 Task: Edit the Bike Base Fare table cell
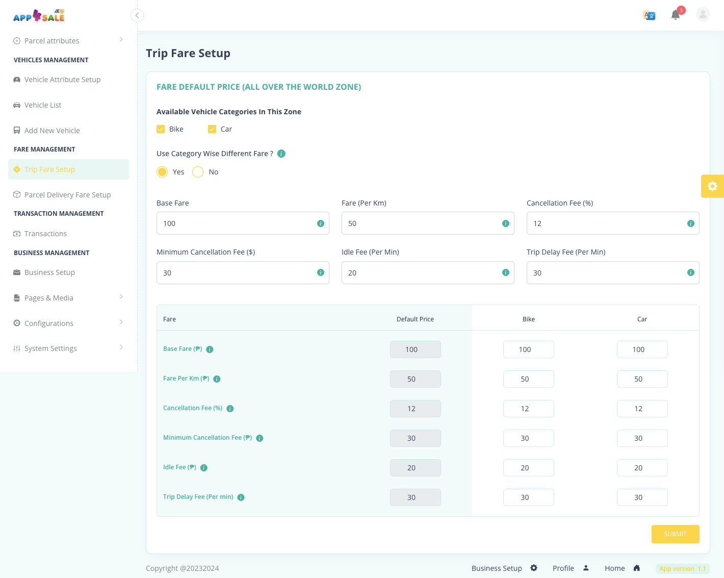click(529, 349)
